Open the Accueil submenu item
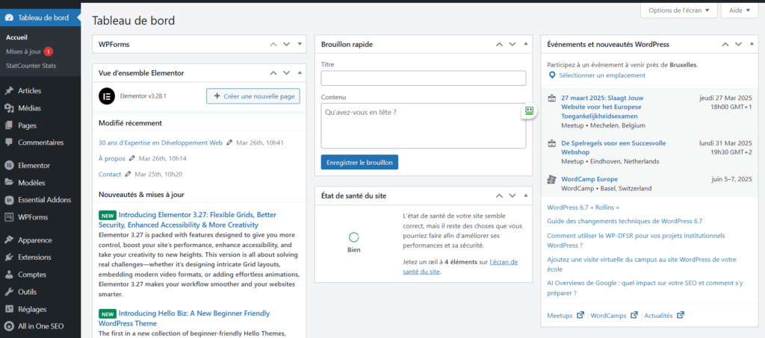Screen dimensions: 765x338 [16, 37]
